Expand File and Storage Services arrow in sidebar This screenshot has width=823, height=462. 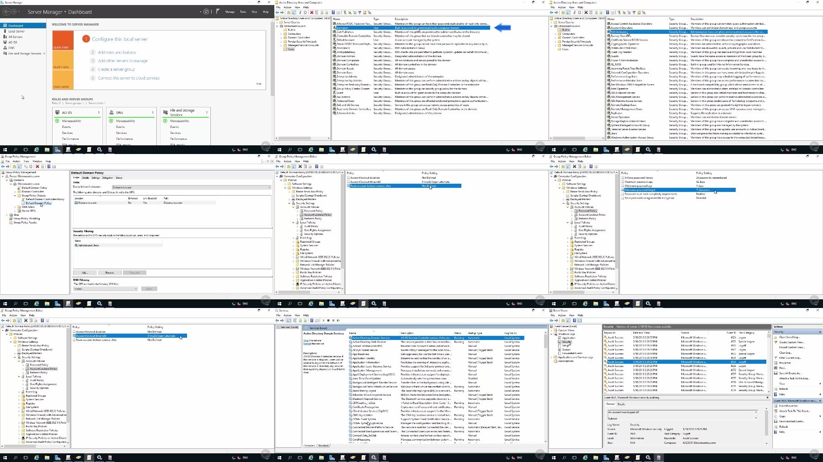(x=44, y=53)
